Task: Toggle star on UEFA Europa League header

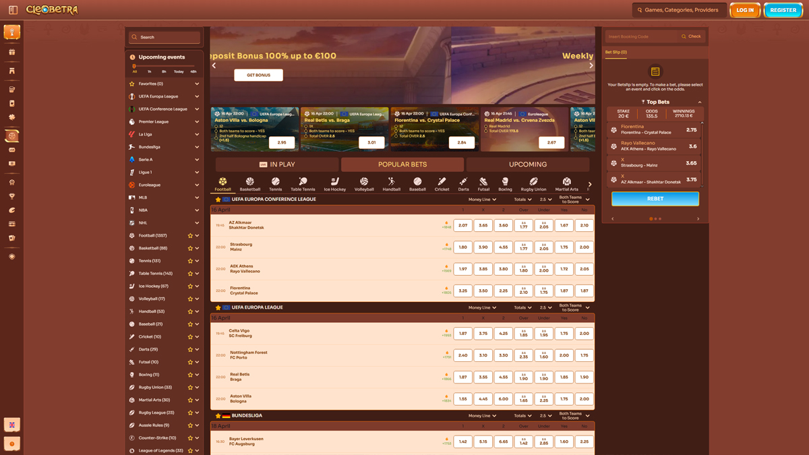Action: coord(218,307)
